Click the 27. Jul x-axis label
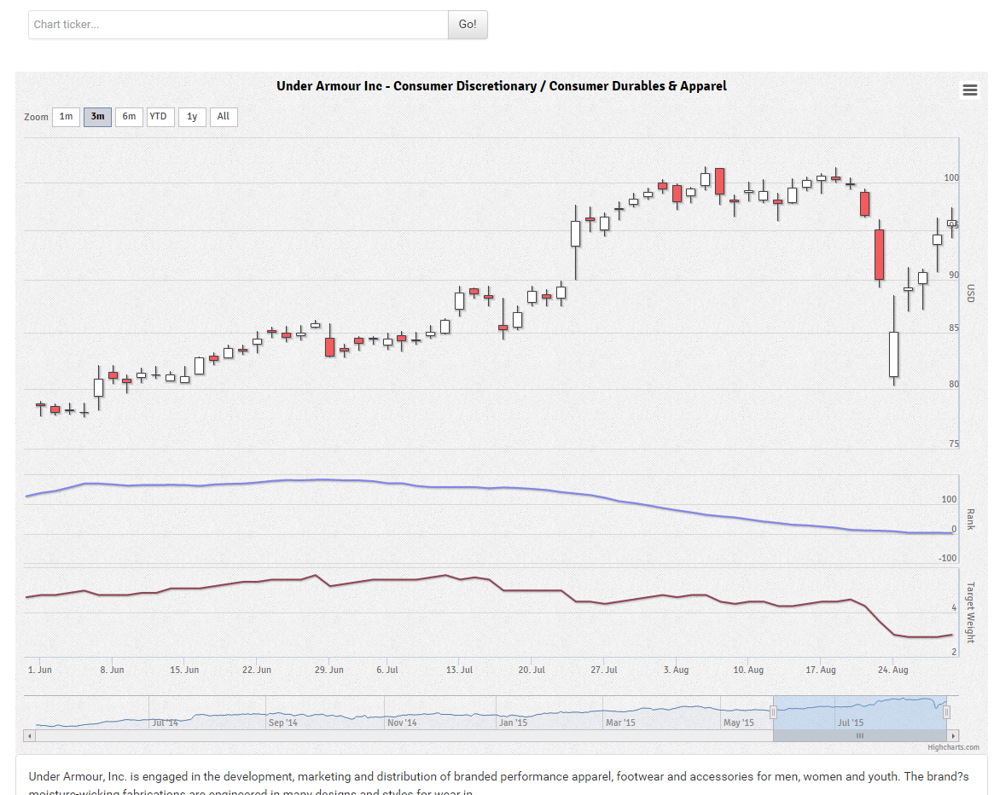Viewport: 994px width, 795px height. point(603,670)
